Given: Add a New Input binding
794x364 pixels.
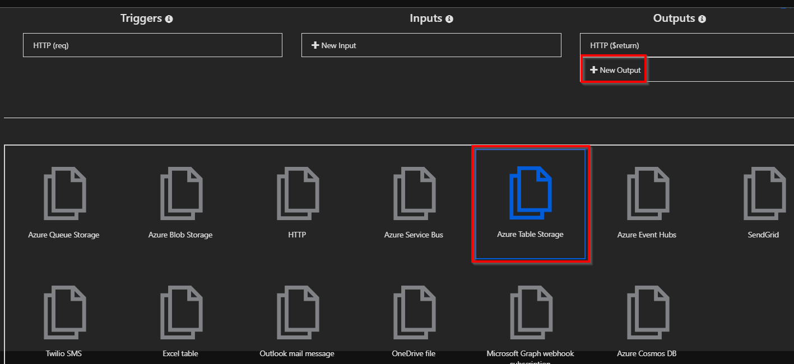Looking at the screenshot, I should 334,45.
